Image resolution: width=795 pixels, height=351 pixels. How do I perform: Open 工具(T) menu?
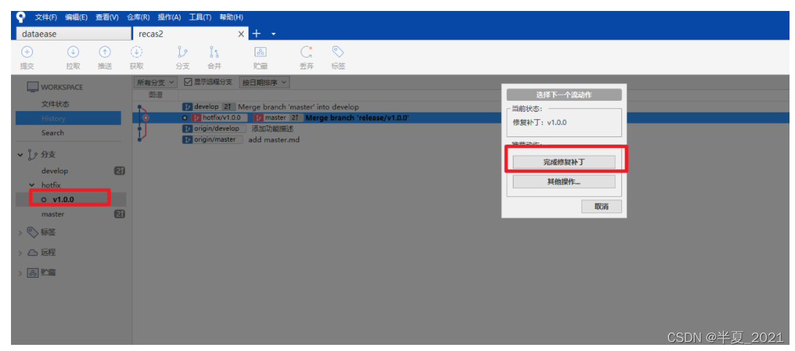(x=200, y=17)
